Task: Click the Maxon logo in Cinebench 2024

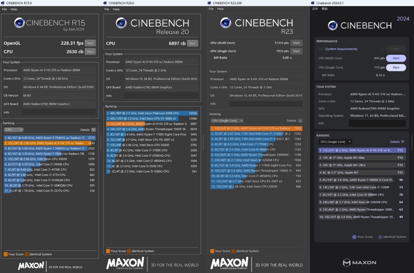Action: click(359, 262)
